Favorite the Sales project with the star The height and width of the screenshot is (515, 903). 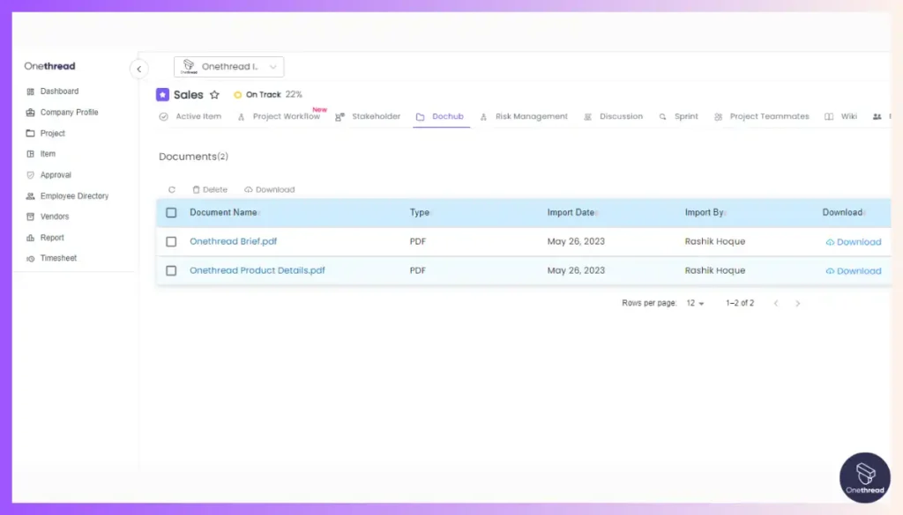coord(215,95)
